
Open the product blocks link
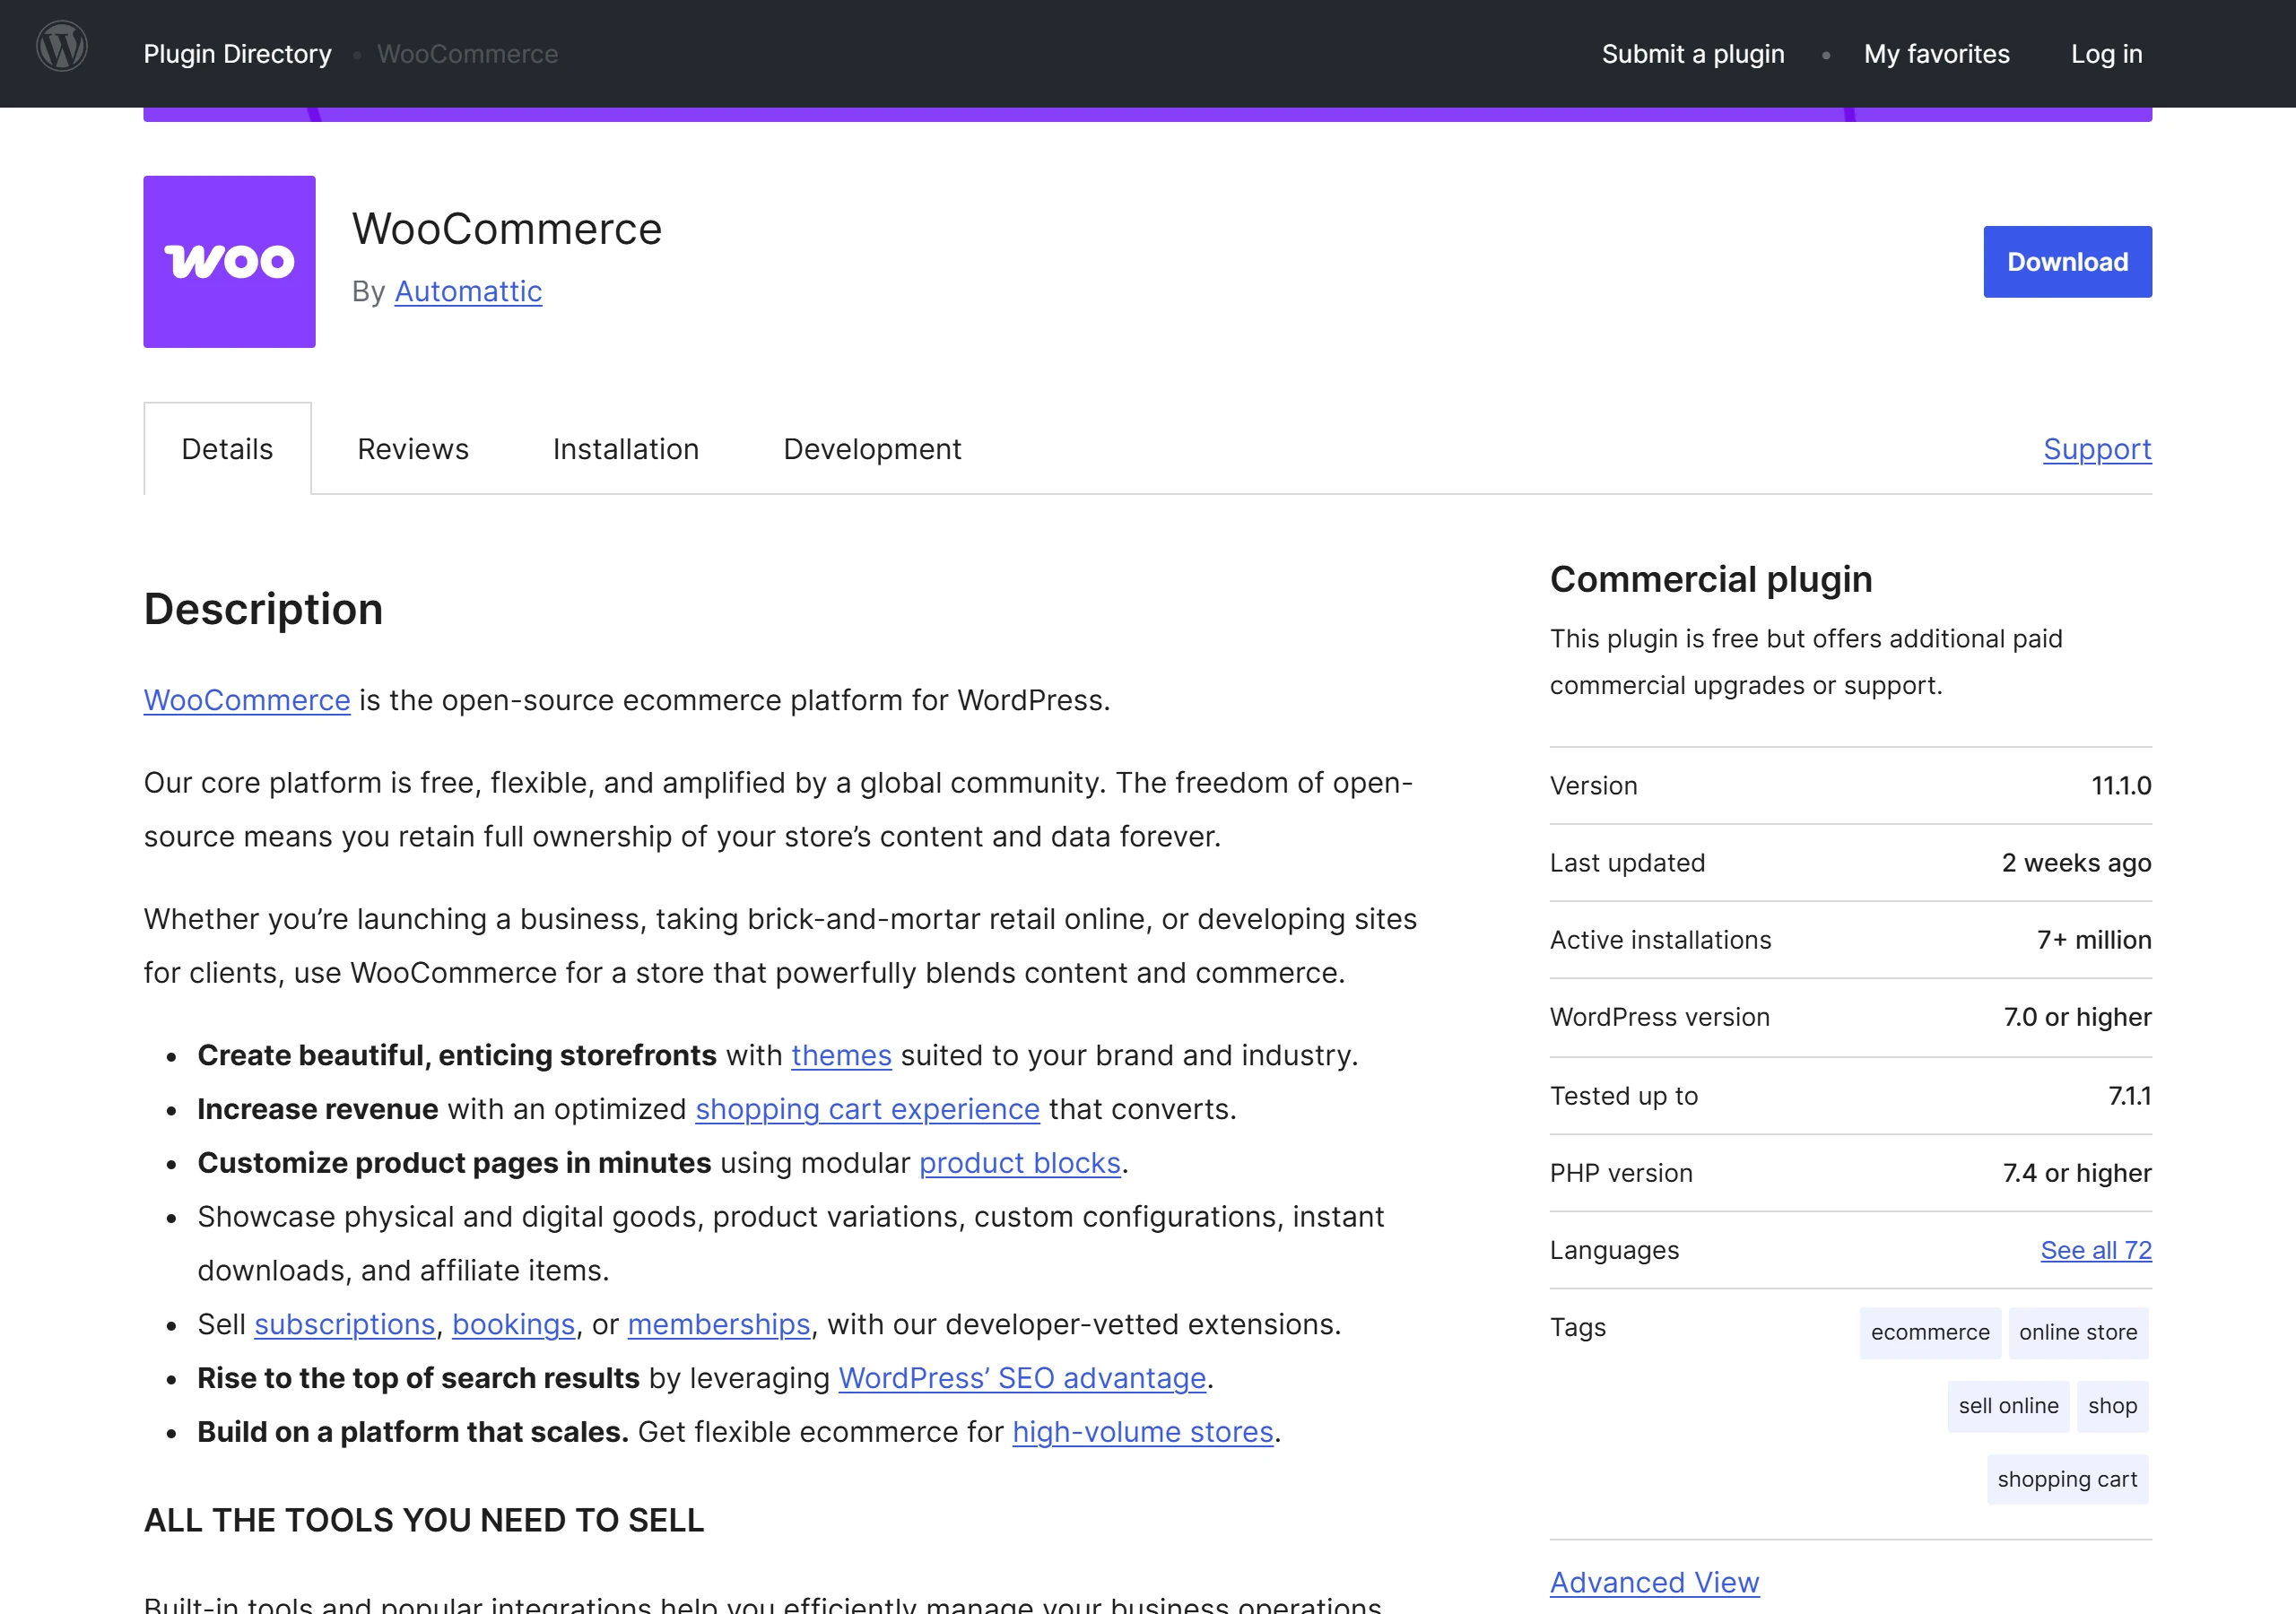click(x=1019, y=1163)
